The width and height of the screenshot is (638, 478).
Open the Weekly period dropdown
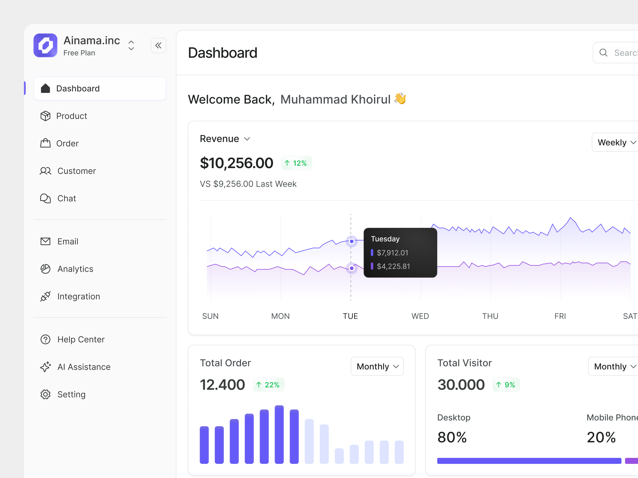pyautogui.click(x=615, y=142)
